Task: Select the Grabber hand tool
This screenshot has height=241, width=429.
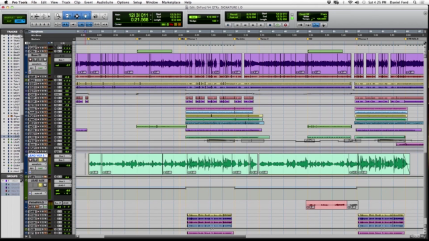Action: click(86, 16)
